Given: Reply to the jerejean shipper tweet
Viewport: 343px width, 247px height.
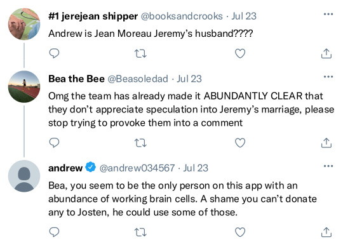Looking at the screenshot, I should [x=54, y=53].
